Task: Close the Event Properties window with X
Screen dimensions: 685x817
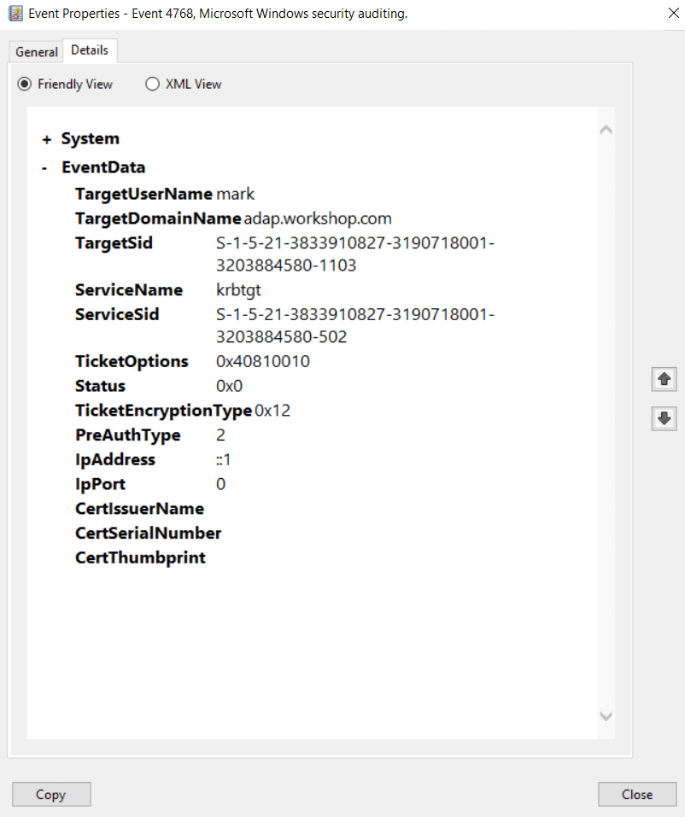Action: coord(674,13)
